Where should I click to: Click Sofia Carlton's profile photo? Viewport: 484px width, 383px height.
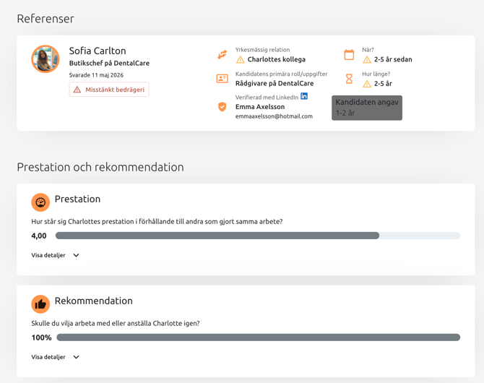[46, 59]
